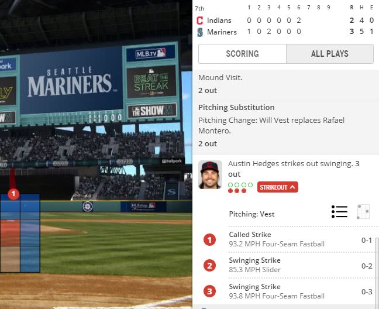379x309 pixels.
Task: Click the play-by-play scrollbar
Action: (x=377, y=271)
